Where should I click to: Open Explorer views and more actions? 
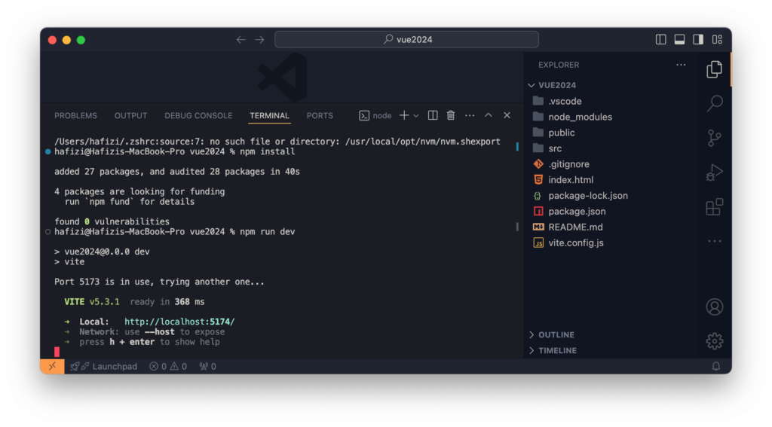[x=681, y=65]
